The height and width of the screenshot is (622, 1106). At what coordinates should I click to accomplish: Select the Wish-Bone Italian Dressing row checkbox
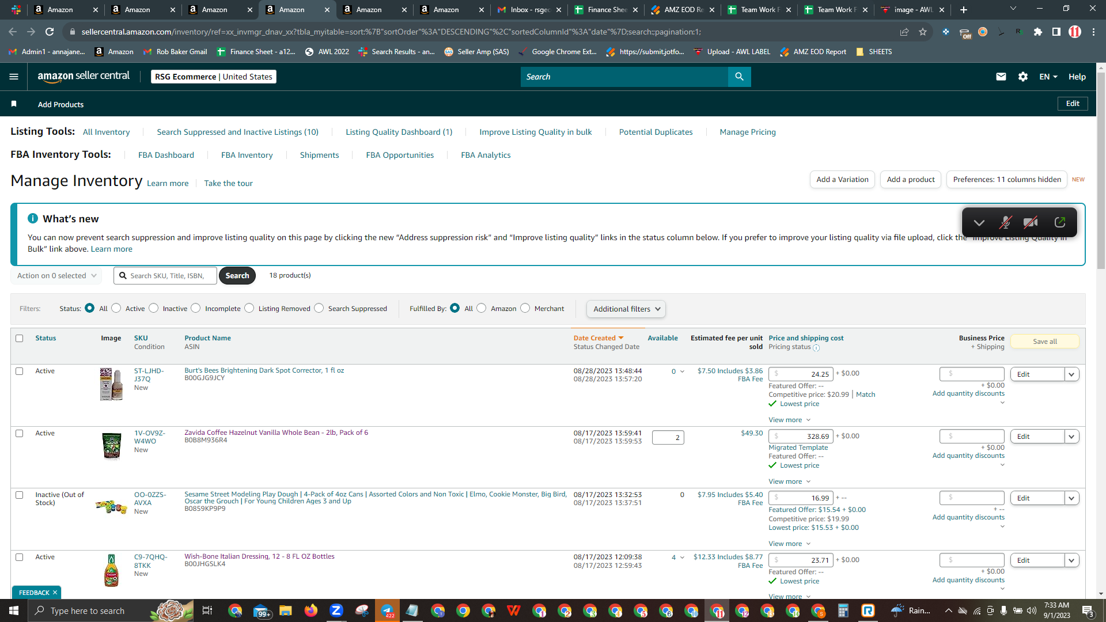[20, 557]
